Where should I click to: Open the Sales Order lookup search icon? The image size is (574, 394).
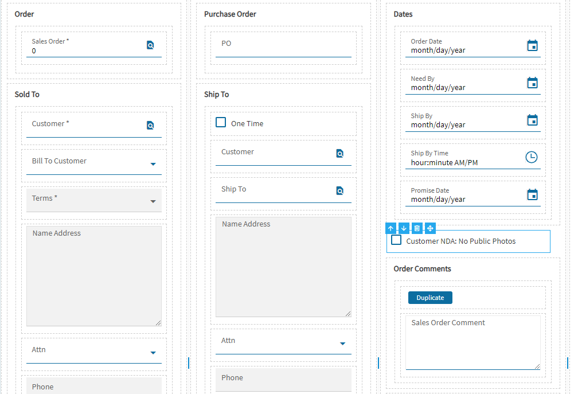150,45
